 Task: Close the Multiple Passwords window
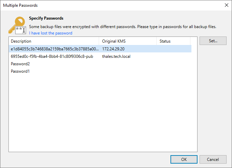coord(226,5)
